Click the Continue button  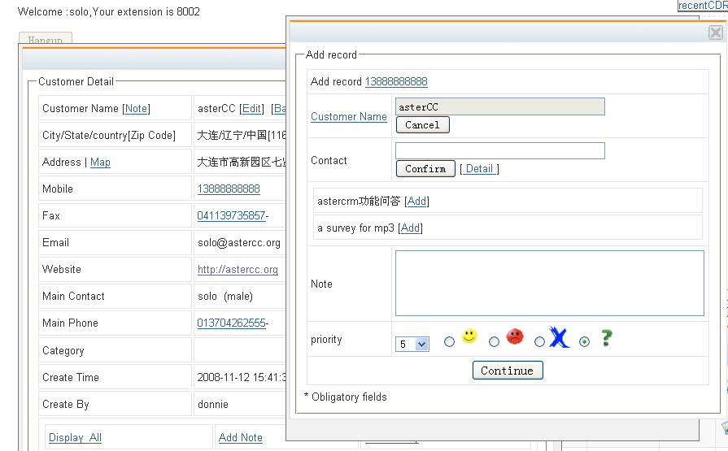click(x=508, y=371)
